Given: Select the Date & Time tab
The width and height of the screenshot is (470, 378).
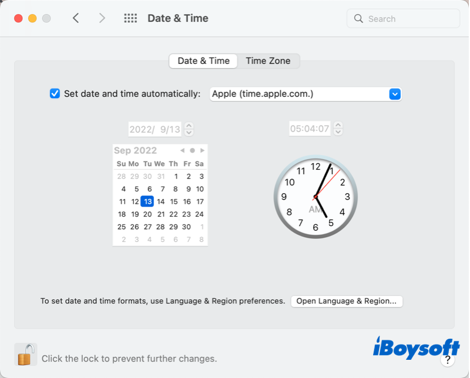Looking at the screenshot, I should 203,60.
